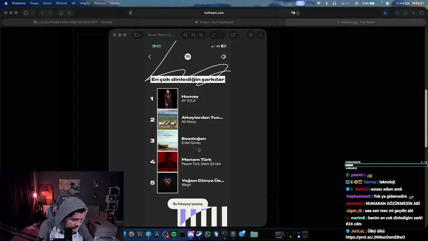Click the hizliresim.com address bar

pyautogui.click(x=214, y=13)
